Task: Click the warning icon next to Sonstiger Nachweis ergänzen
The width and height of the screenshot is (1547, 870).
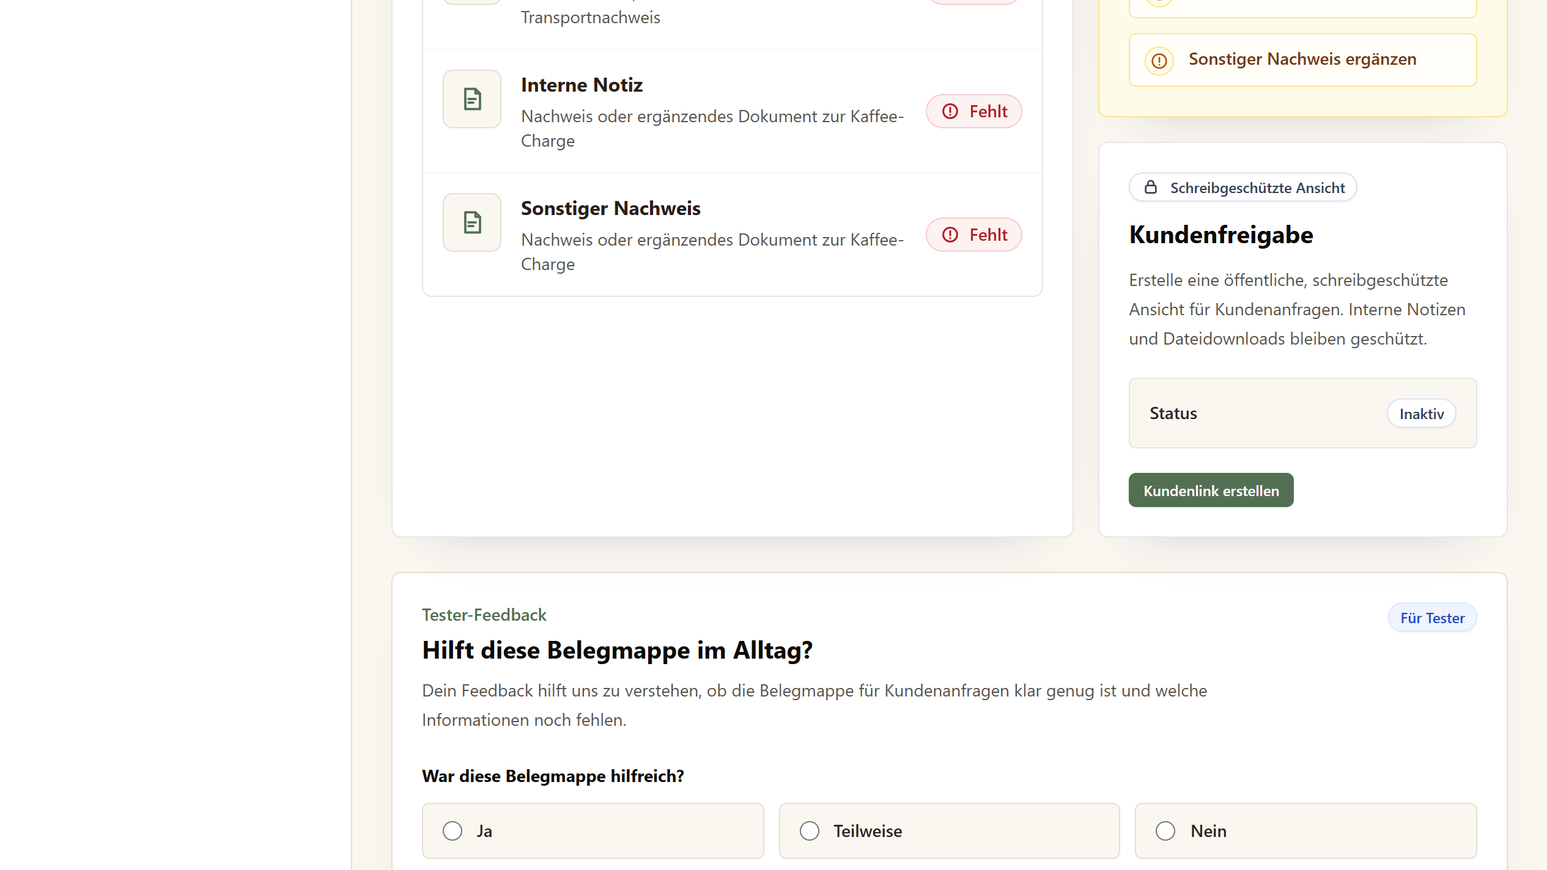Action: click(x=1159, y=60)
